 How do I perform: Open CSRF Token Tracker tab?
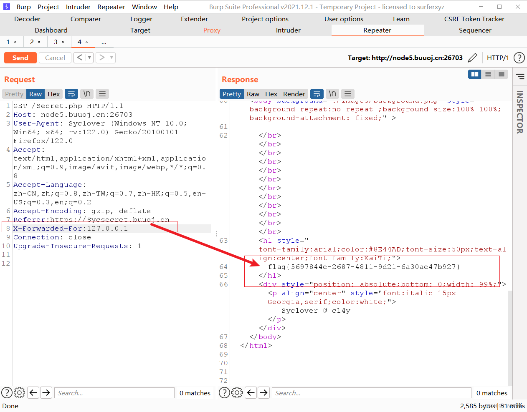click(x=474, y=19)
